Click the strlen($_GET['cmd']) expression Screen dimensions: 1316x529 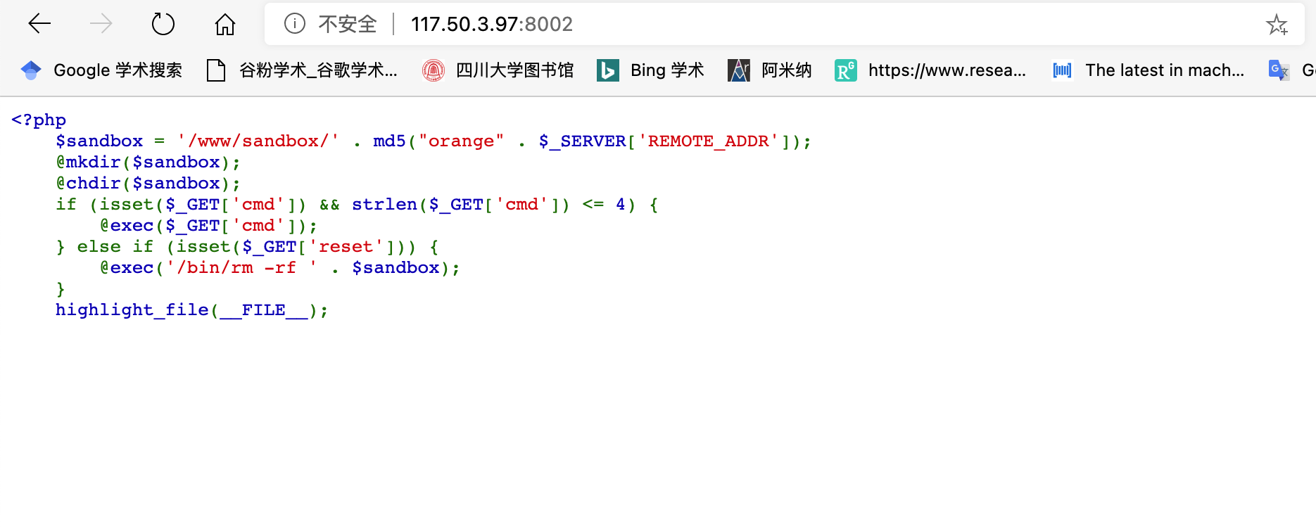[461, 205]
